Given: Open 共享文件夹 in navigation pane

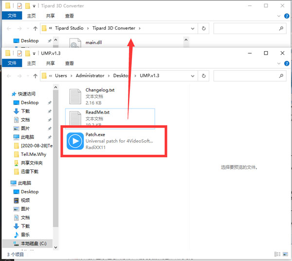Looking at the screenshot, I should coord(32,163).
